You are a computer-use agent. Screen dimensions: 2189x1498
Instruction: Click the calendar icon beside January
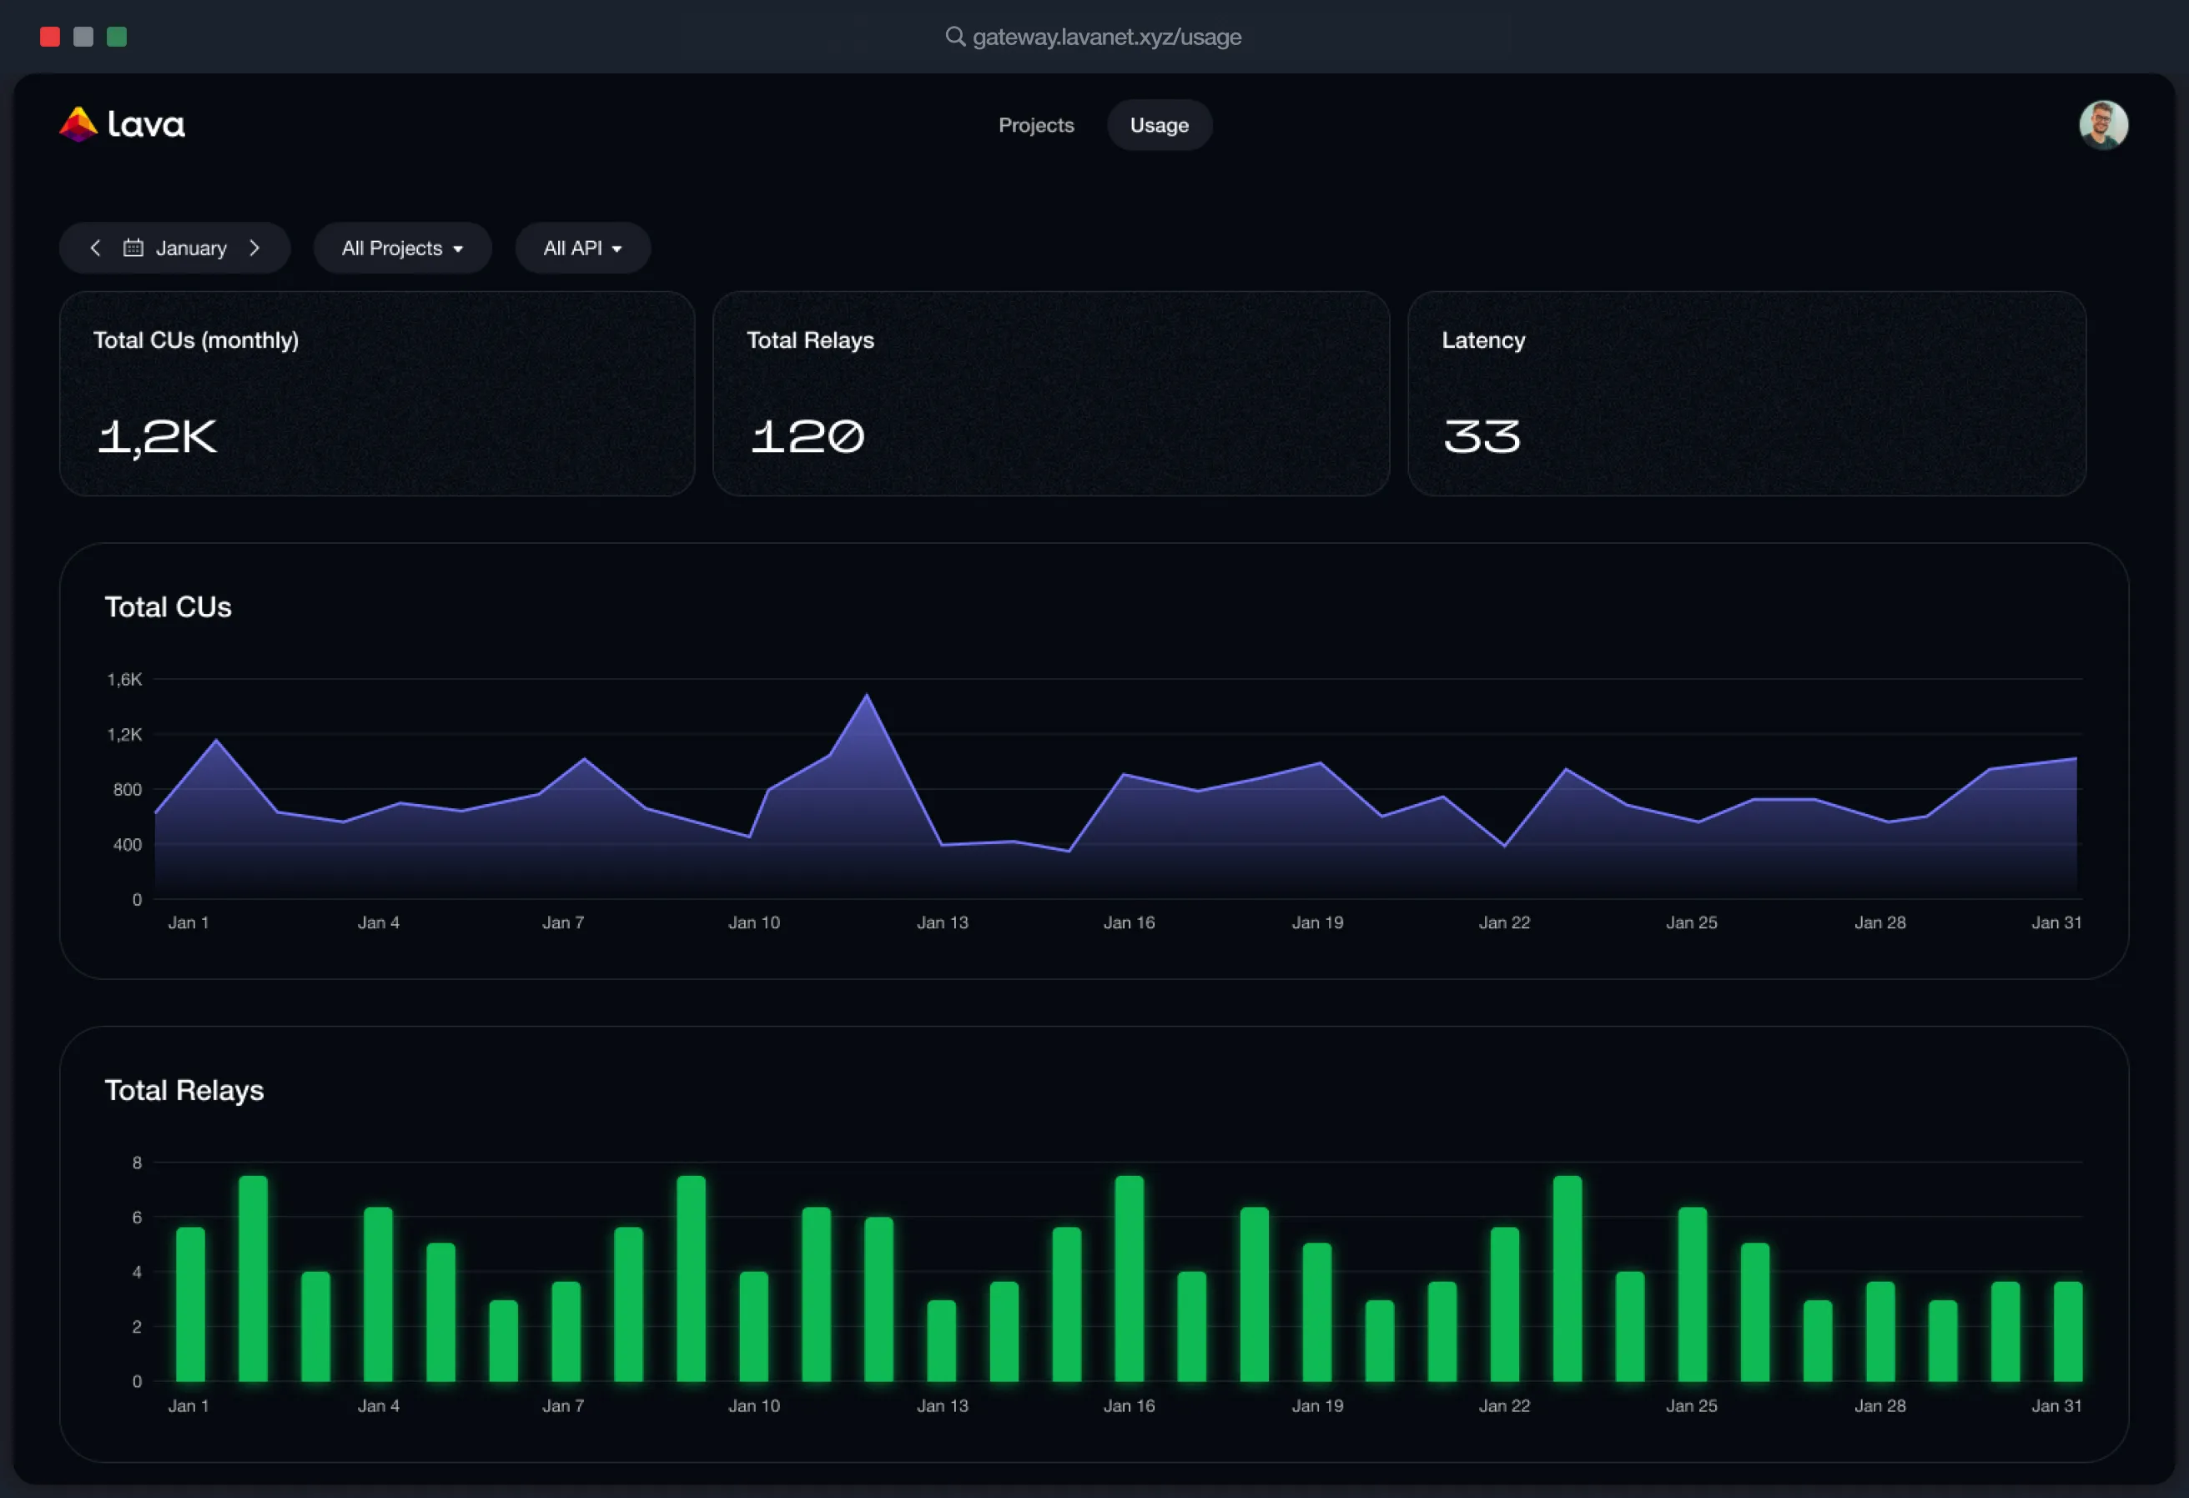coord(133,248)
